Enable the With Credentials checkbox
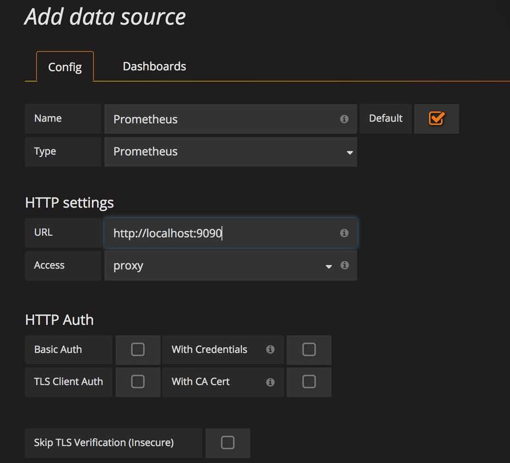Image resolution: width=510 pixels, height=463 pixels. 309,349
